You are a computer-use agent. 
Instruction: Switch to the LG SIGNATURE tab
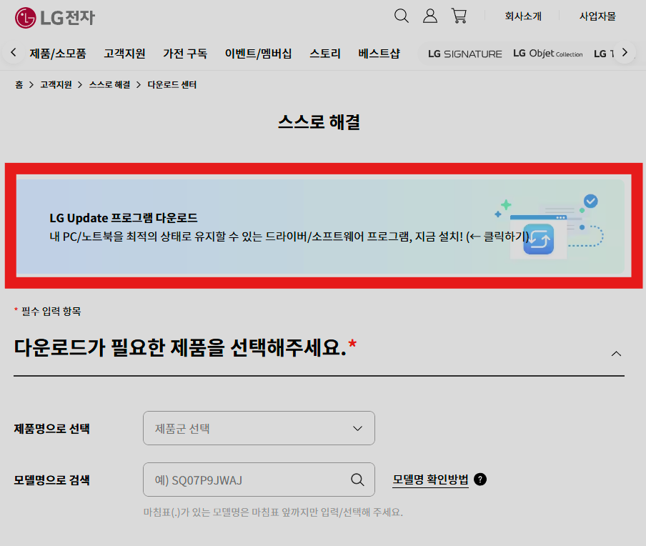(464, 53)
